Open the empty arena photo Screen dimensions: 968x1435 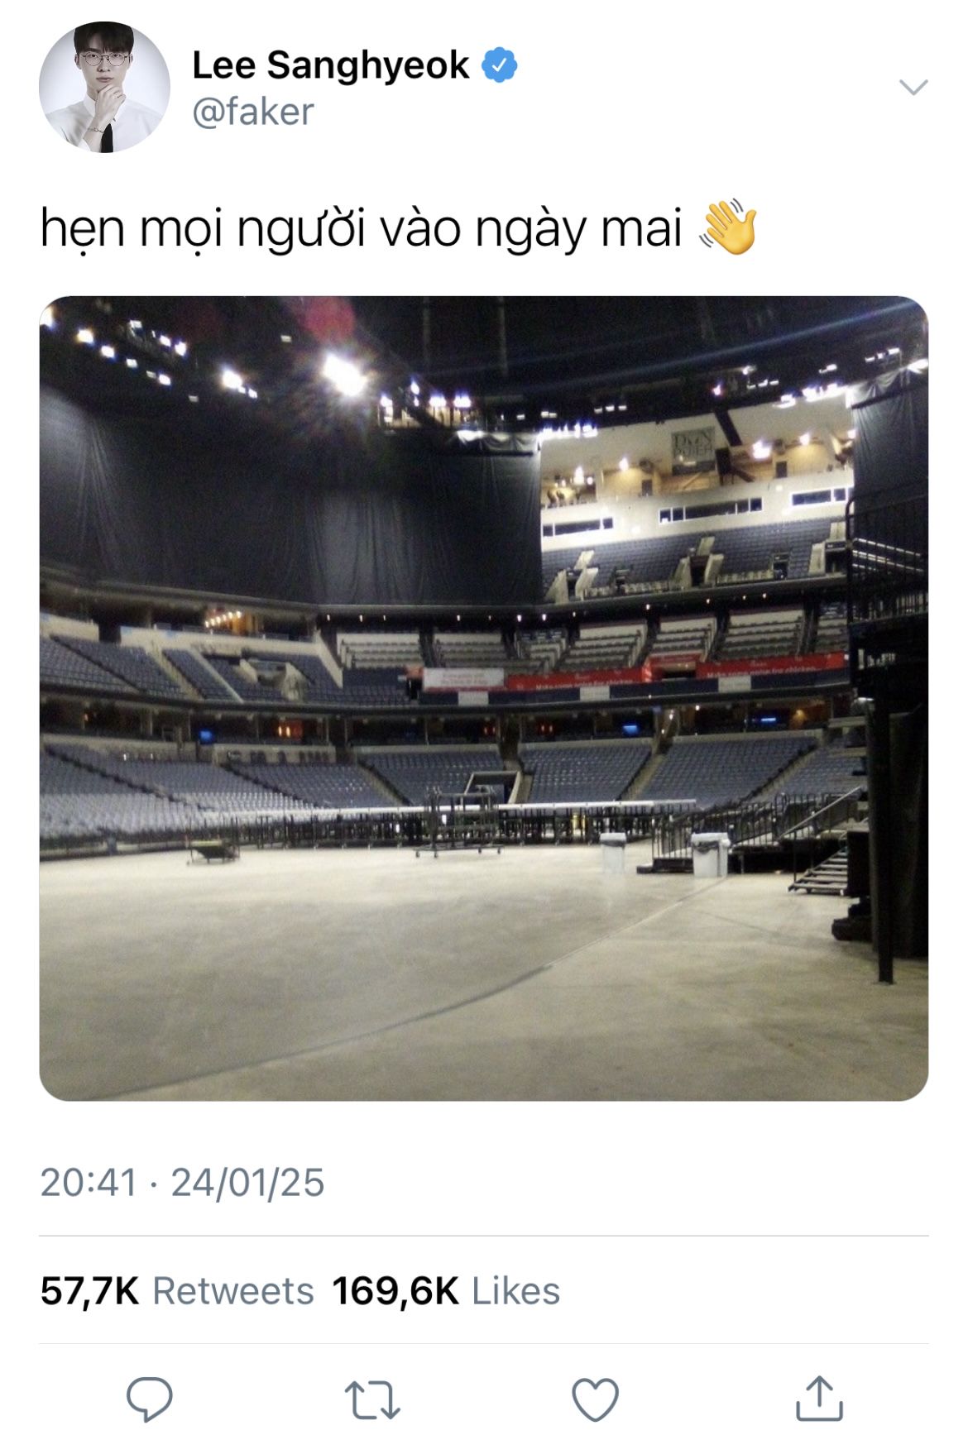click(484, 698)
